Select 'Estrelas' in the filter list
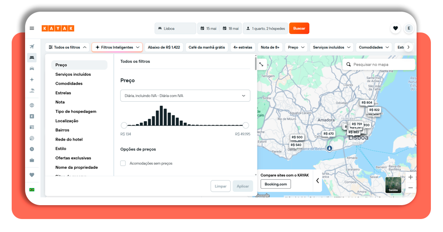Viewport: 443px width, 232px height. (x=63, y=93)
